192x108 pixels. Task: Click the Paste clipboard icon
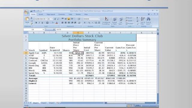[27, 19]
